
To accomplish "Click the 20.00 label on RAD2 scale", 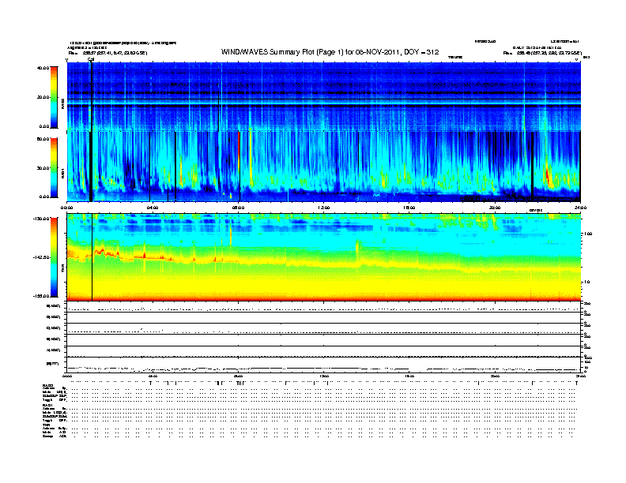I will coord(43,97).
